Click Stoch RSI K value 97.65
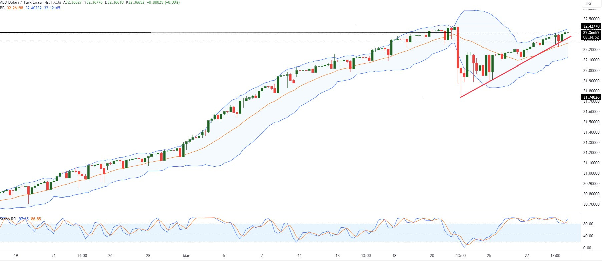Screen dimensions: 602x263 tap(24, 219)
